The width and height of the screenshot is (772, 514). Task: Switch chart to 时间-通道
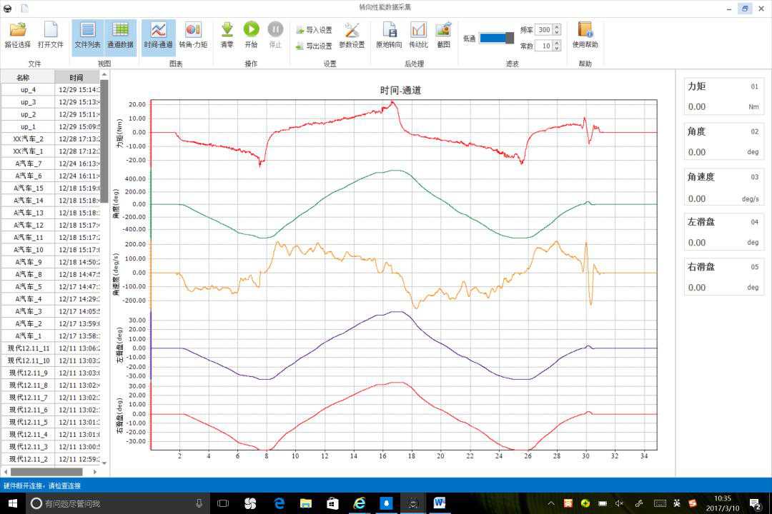pos(158,35)
